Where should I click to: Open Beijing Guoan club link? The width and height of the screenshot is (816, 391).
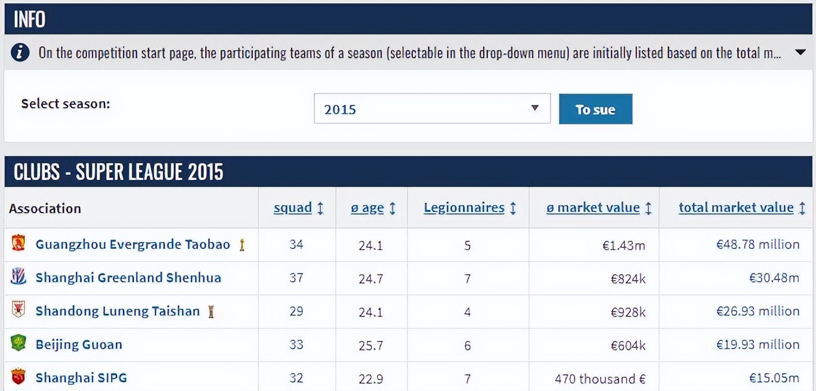pyautogui.click(x=79, y=345)
